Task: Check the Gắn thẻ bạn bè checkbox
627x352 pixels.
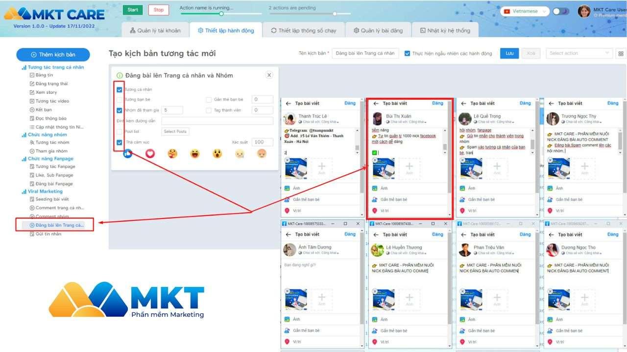Action: (209, 99)
